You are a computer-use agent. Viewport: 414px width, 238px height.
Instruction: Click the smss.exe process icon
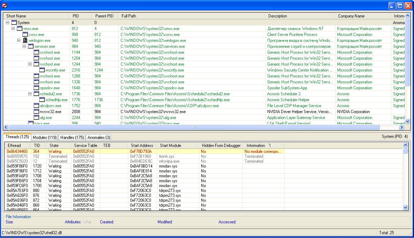pos(20,29)
